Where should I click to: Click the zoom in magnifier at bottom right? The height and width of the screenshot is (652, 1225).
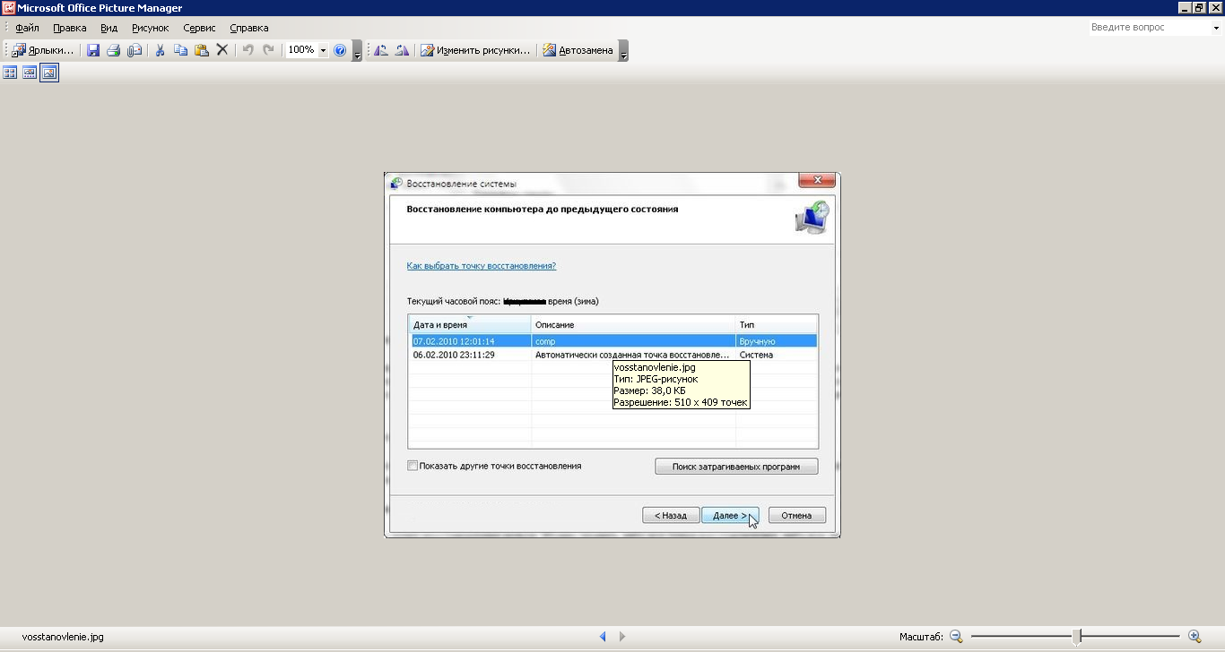point(1195,637)
